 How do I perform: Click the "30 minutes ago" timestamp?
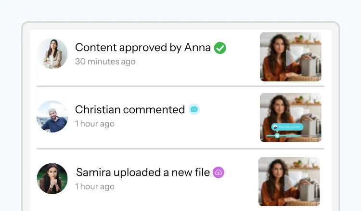pyautogui.click(x=105, y=62)
